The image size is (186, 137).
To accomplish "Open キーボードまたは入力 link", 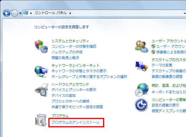I will (x=169, y=92).
